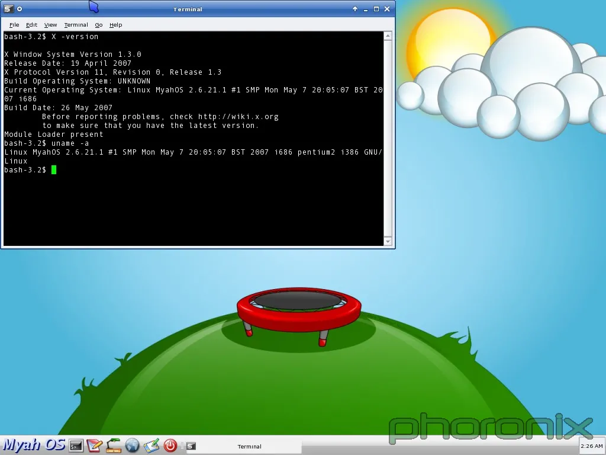Click the 'Current Operating System: Linux MyahOS' line
Viewport: 606px width, 455px height.
click(194, 90)
